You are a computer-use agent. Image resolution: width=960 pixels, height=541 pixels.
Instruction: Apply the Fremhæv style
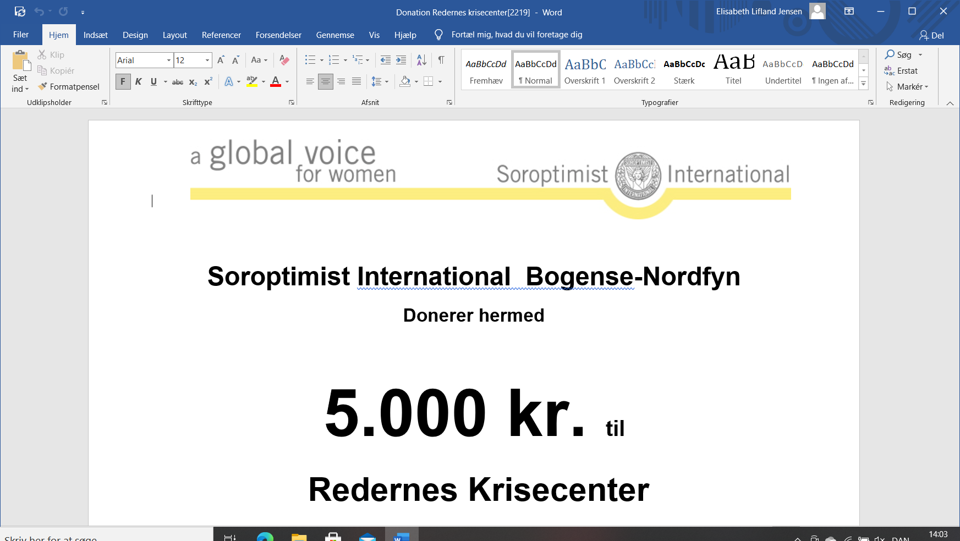(x=486, y=69)
